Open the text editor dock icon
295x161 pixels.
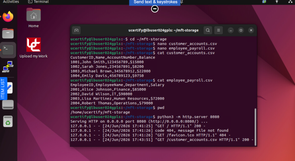point(10,88)
